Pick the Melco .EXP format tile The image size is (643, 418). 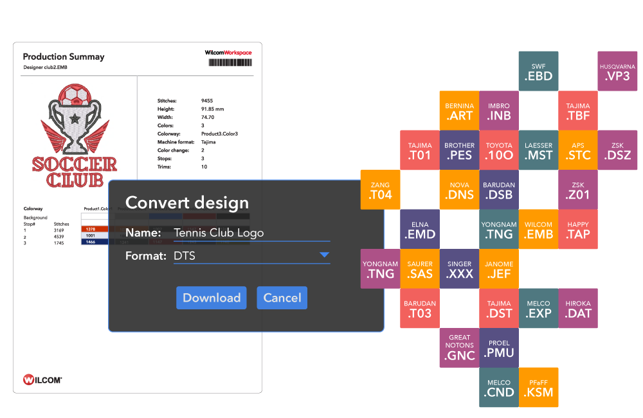tap(538, 309)
